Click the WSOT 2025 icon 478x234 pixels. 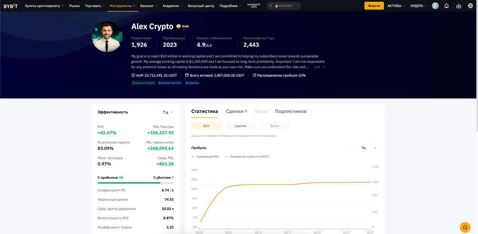[254, 6]
